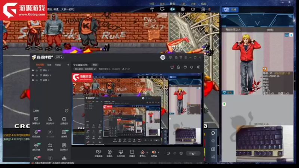Click the 修改 button next to stream title
This screenshot has height=168, width=299.
coord(95,65)
